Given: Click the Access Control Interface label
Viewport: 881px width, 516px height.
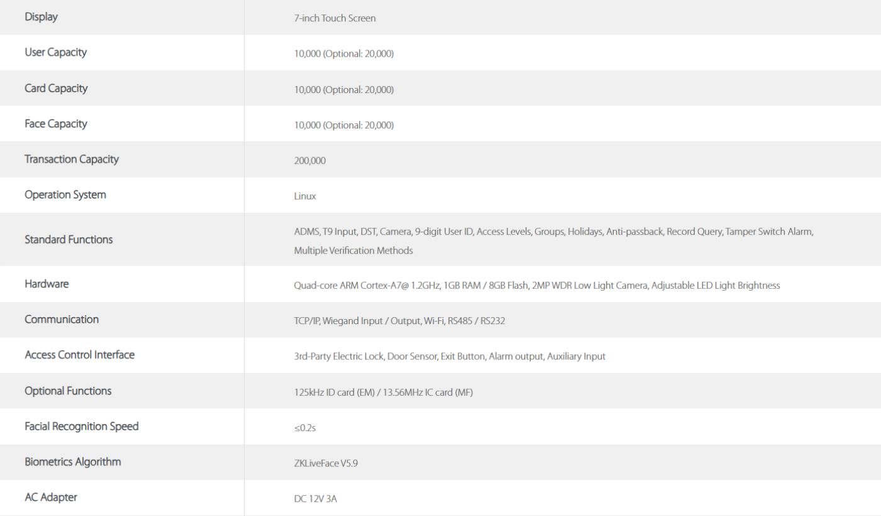Looking at the screenshot, I should (x=79, y=355).
